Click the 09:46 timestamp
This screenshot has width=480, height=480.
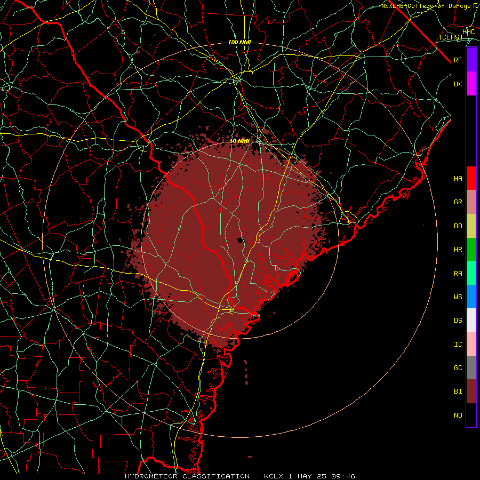pos(342,476)
